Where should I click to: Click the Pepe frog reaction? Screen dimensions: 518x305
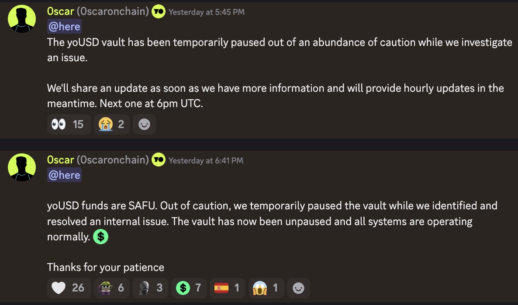click(111, 288)
